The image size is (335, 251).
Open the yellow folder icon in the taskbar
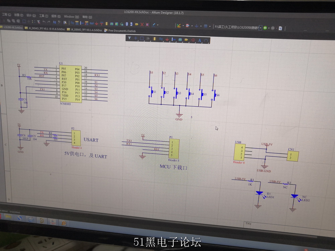tap(8, 217)
